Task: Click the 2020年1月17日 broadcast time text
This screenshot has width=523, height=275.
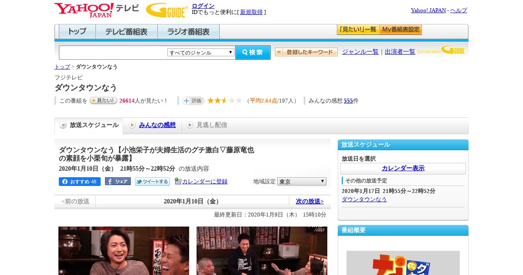Action: coord(388,191)
